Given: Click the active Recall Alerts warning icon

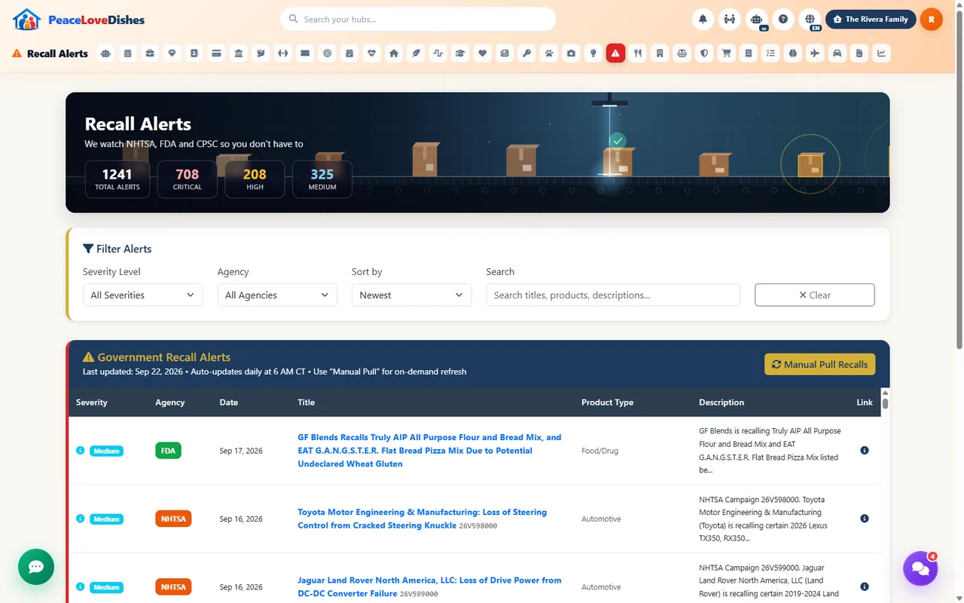Looking at the screenshot, I should 615,54.
